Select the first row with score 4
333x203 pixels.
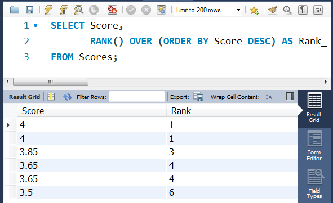[91, 125]
